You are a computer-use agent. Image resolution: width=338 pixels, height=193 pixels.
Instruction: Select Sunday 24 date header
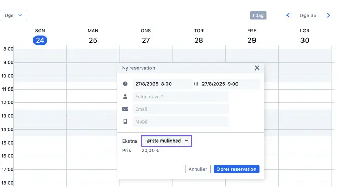tap(40, 37)
